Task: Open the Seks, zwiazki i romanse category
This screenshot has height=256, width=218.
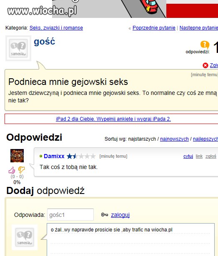Action: [x=56, y=28]
